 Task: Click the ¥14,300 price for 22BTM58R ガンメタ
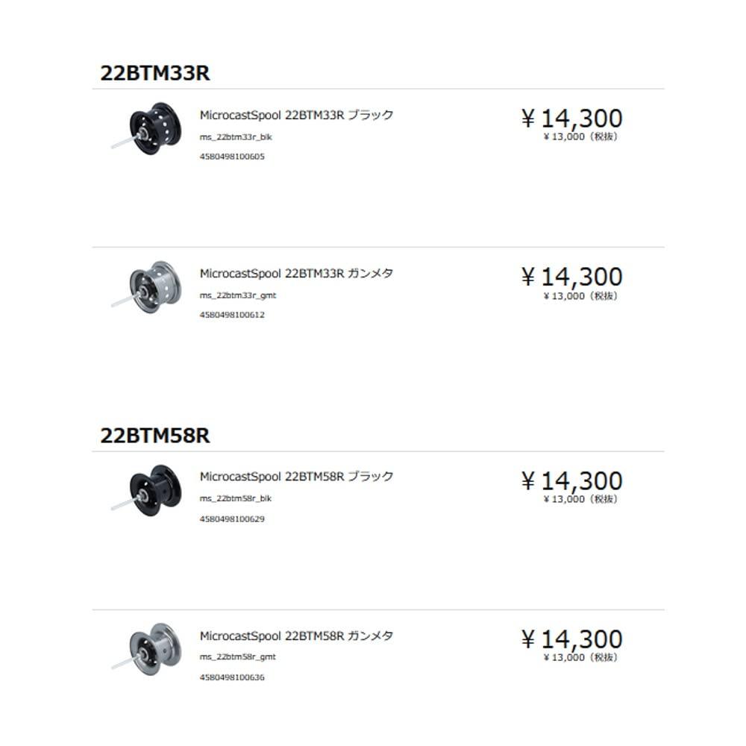(x=571, y=639)
